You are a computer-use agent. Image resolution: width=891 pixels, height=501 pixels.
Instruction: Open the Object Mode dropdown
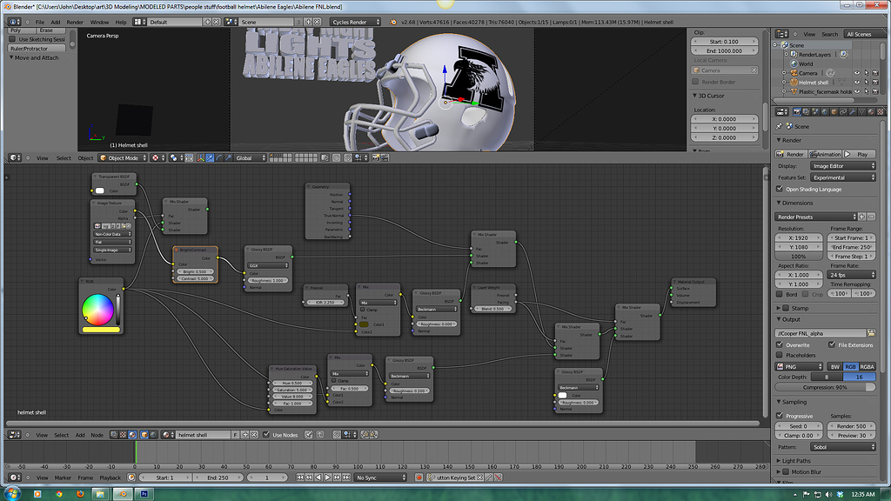pos(123,158)
